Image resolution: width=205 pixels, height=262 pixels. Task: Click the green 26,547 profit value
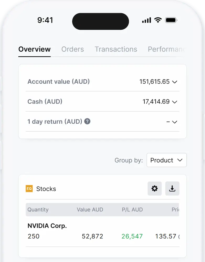click(x=132, y=236)
